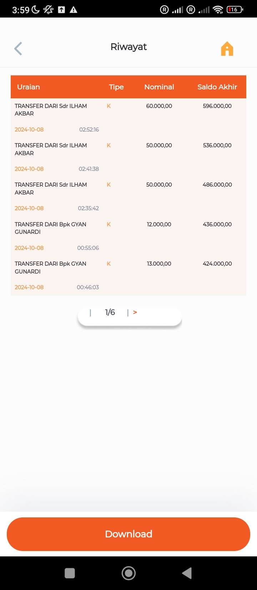
Task: Tap the Tipe column header
Action: point(116,87)
